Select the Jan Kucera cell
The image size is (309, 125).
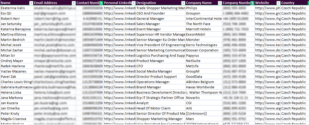pos(17,103)
